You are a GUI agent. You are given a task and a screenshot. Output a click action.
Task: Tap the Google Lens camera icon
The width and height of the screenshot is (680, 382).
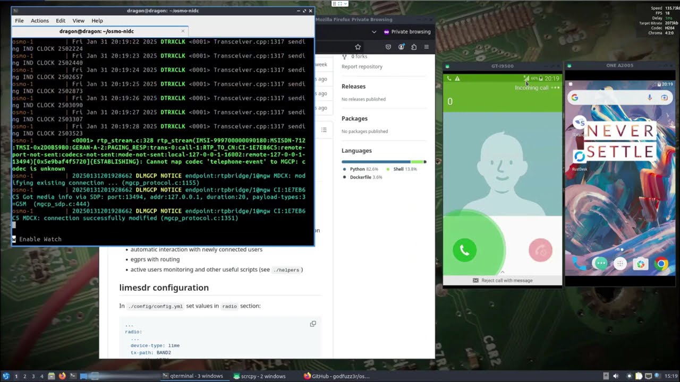664,98
